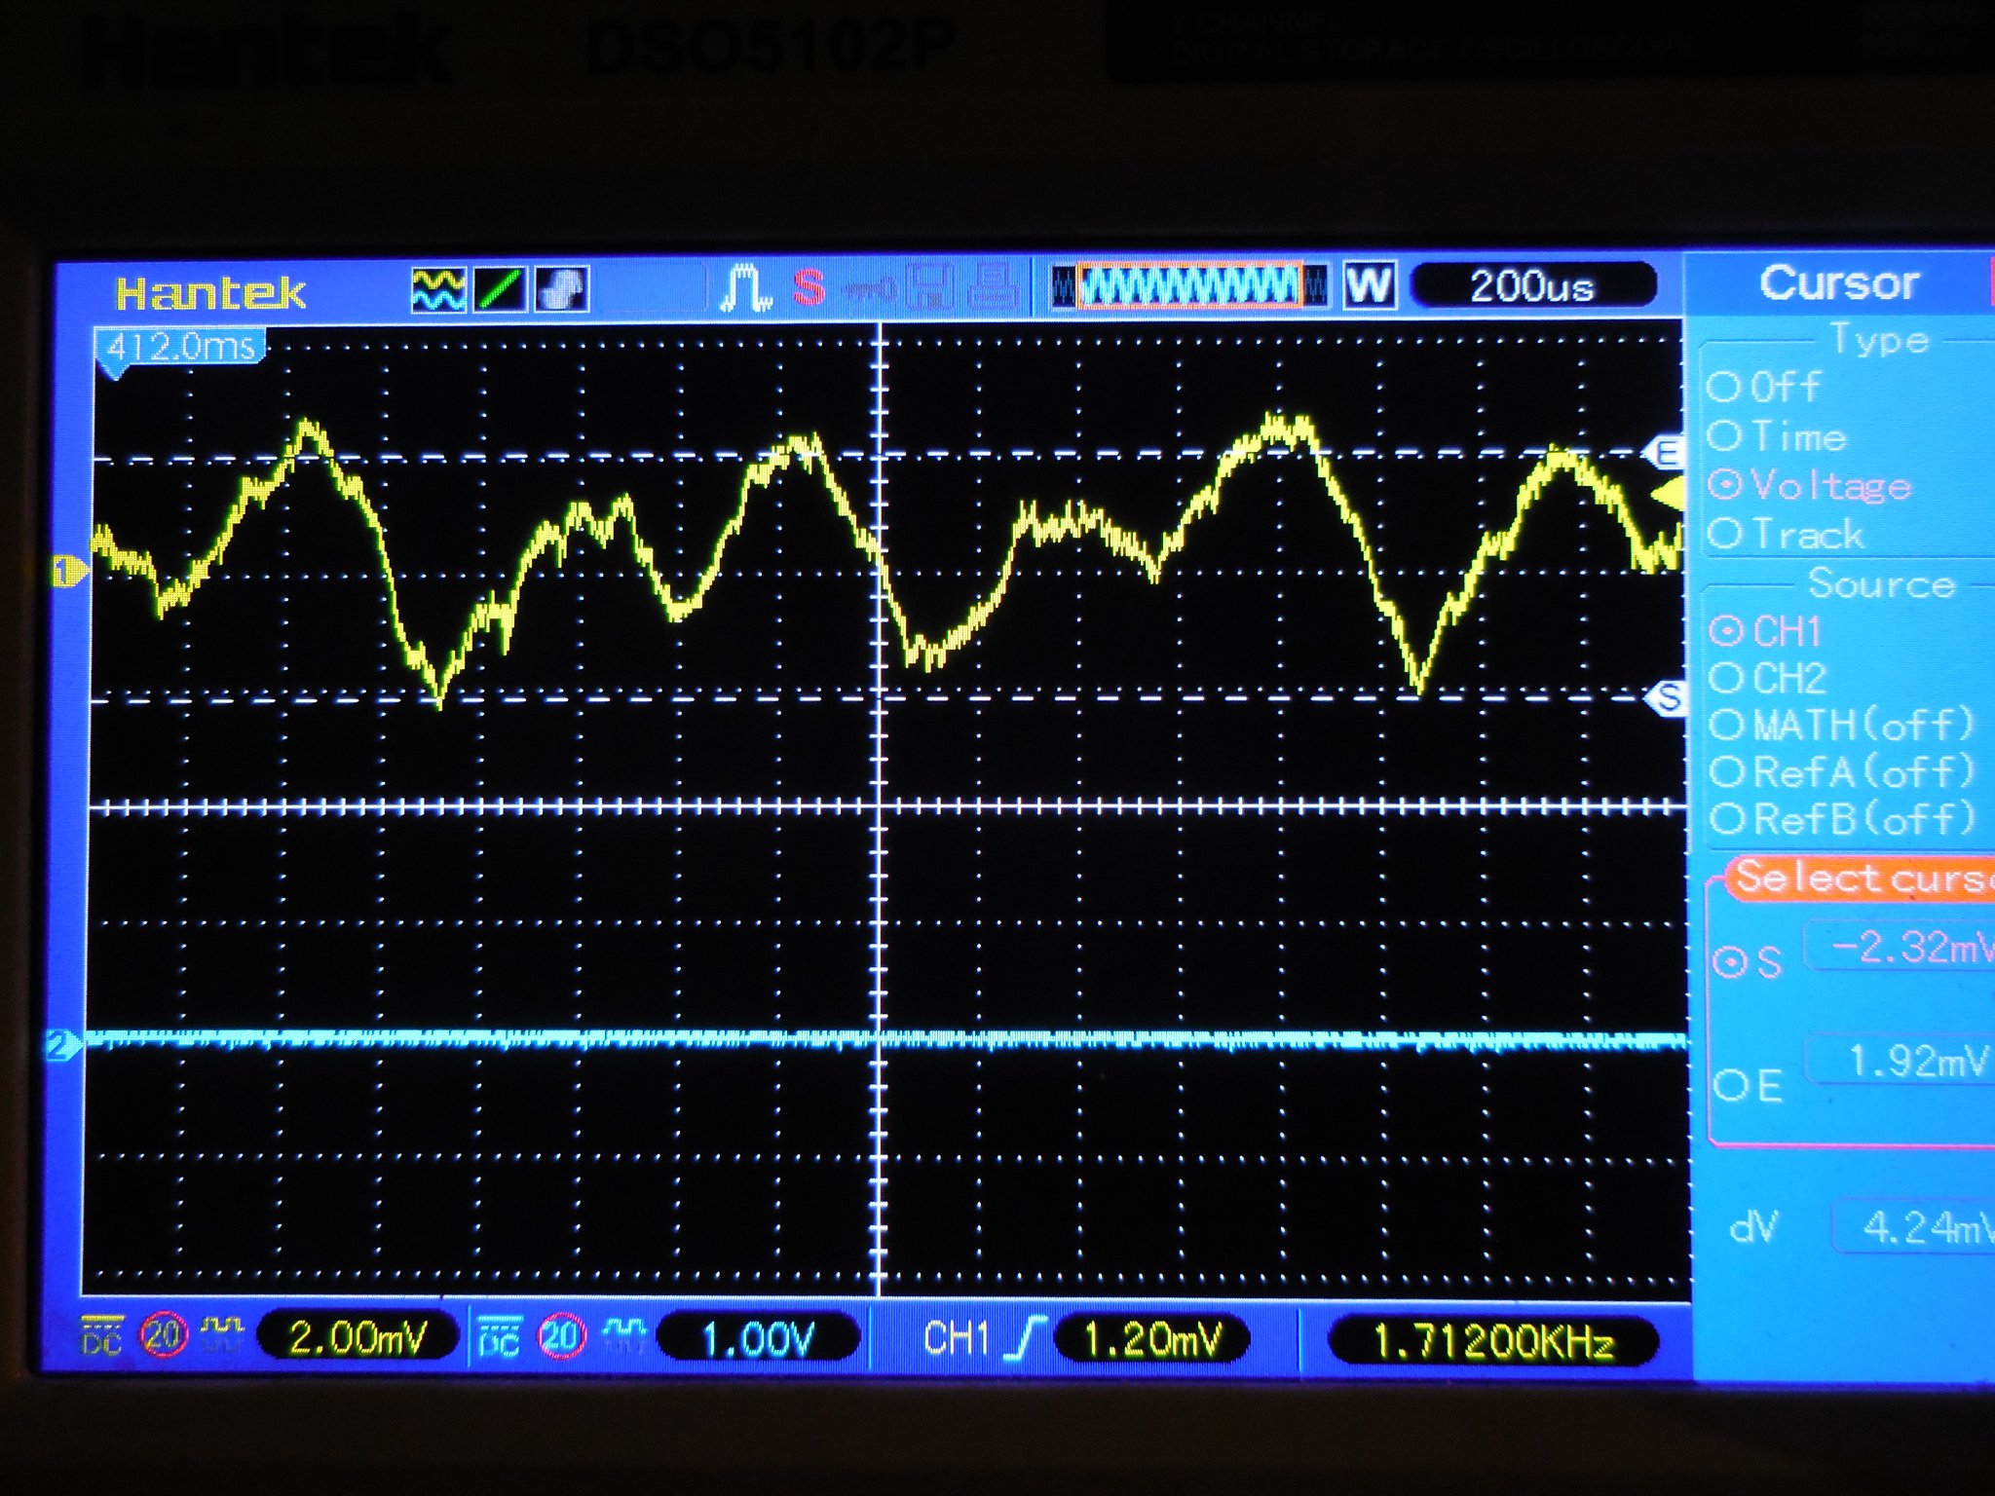
Task: Click the CH1 DC coupling icon
Action: [102, 1336]
